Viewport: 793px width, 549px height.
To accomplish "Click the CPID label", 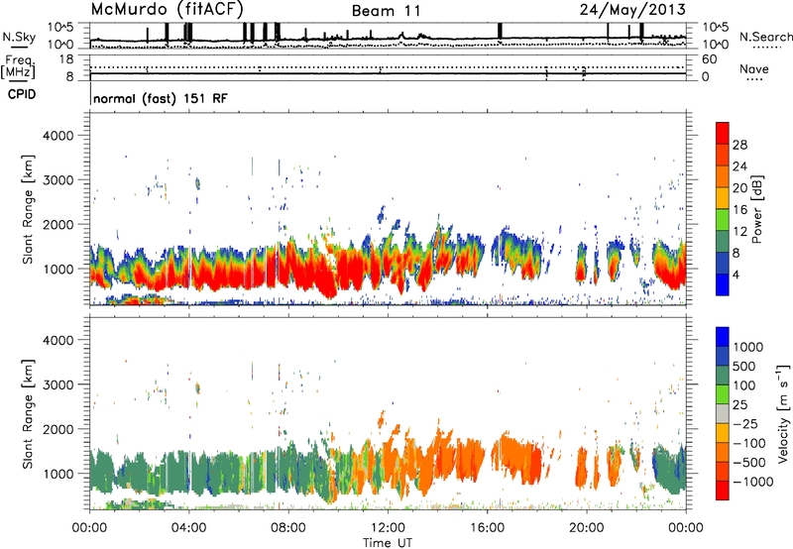I will click(x=22, y=94).
